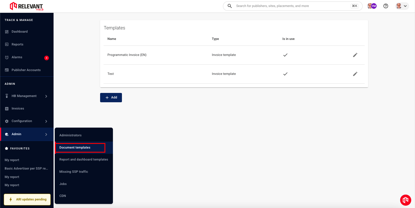The width and height of the screenshot is (415, 208).
Task: Click the ARI updates pending button
Action: tap(27, 200)
